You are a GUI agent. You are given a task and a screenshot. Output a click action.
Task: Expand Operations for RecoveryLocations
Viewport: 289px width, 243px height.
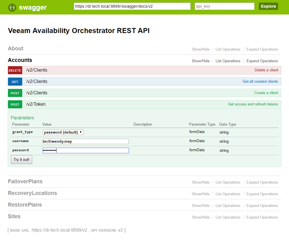tap(262, 194)
